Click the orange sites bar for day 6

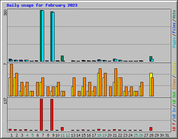click(x=38, y=89)
